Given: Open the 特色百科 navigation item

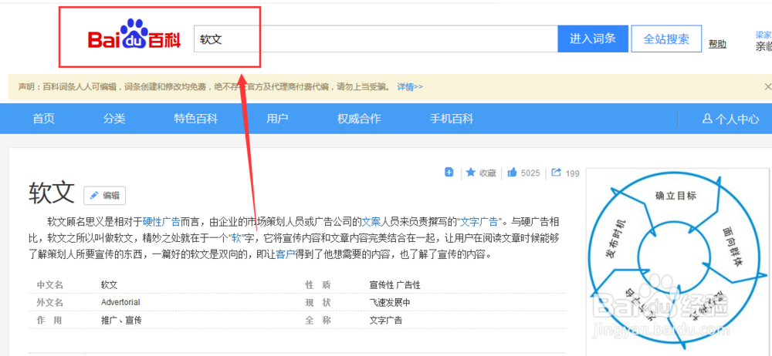Looking at the screenshot, I should coord(195,119).
